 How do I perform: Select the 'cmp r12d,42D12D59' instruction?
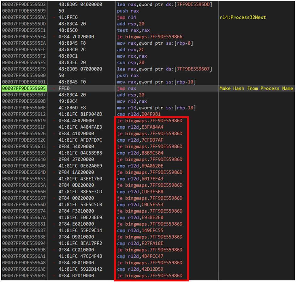[x=140, y=269]
